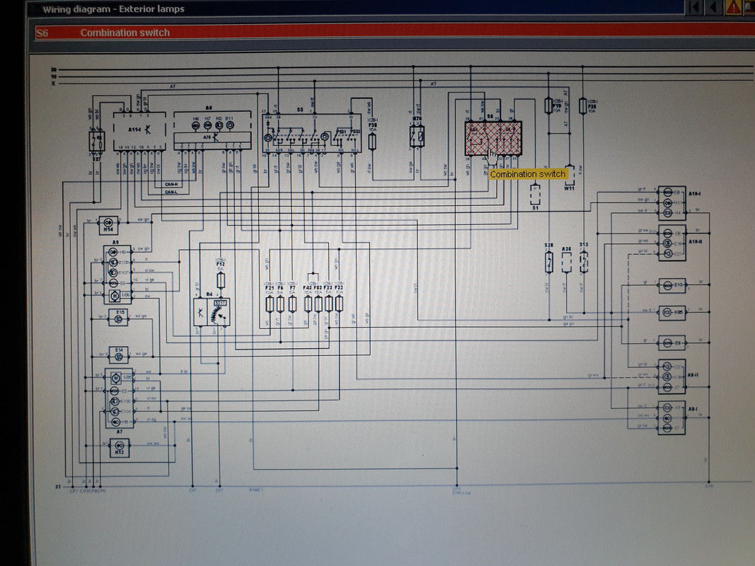Select the A9 lamp cluster block
Viewport: 755px width, 566px height.
pyautogui.click(x=117, y=275)
